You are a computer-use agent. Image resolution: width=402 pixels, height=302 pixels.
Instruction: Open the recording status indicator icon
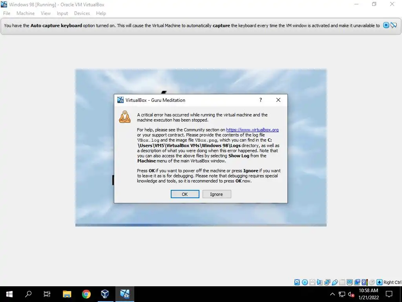tap(357, 282)
